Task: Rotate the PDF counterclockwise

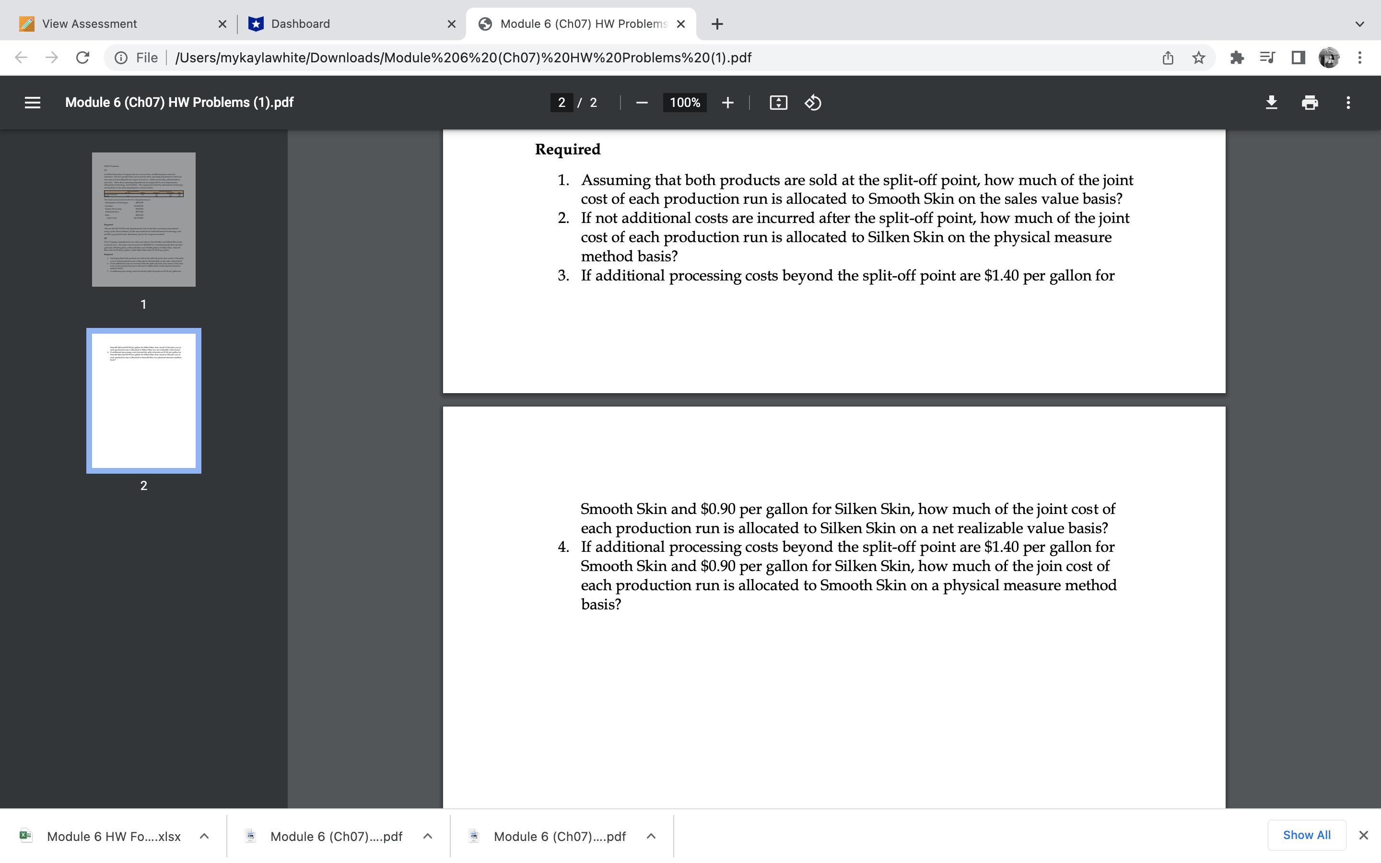Action: coord(813,103)
